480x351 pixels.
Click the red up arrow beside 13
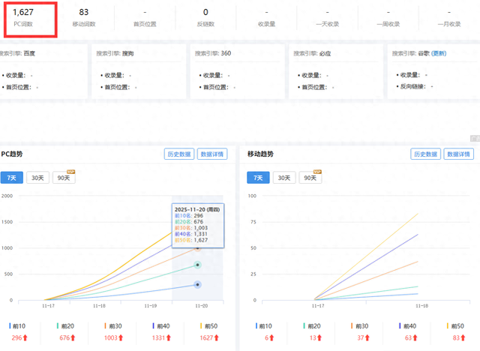coord(319,337)
